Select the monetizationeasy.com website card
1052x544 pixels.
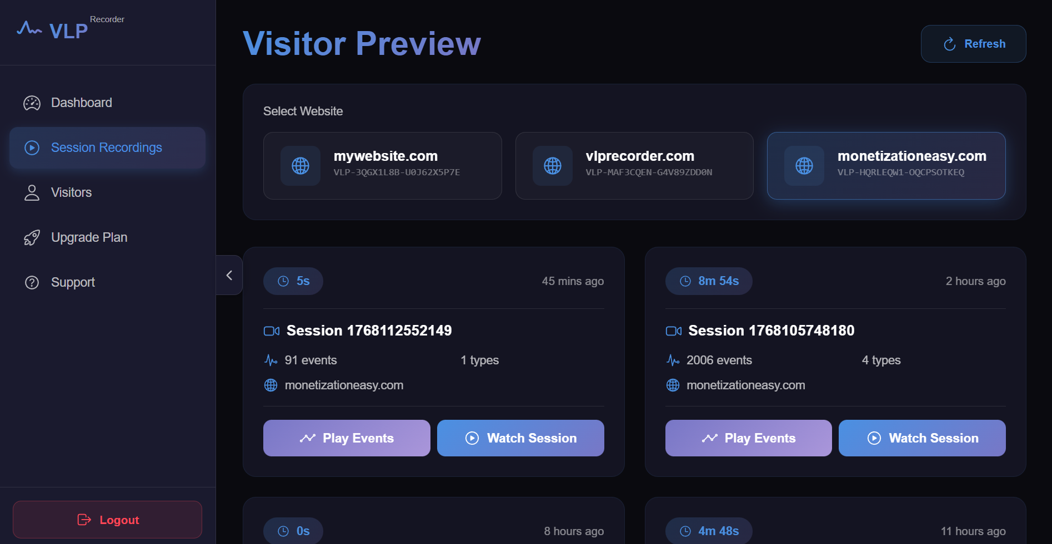(886, 166)
